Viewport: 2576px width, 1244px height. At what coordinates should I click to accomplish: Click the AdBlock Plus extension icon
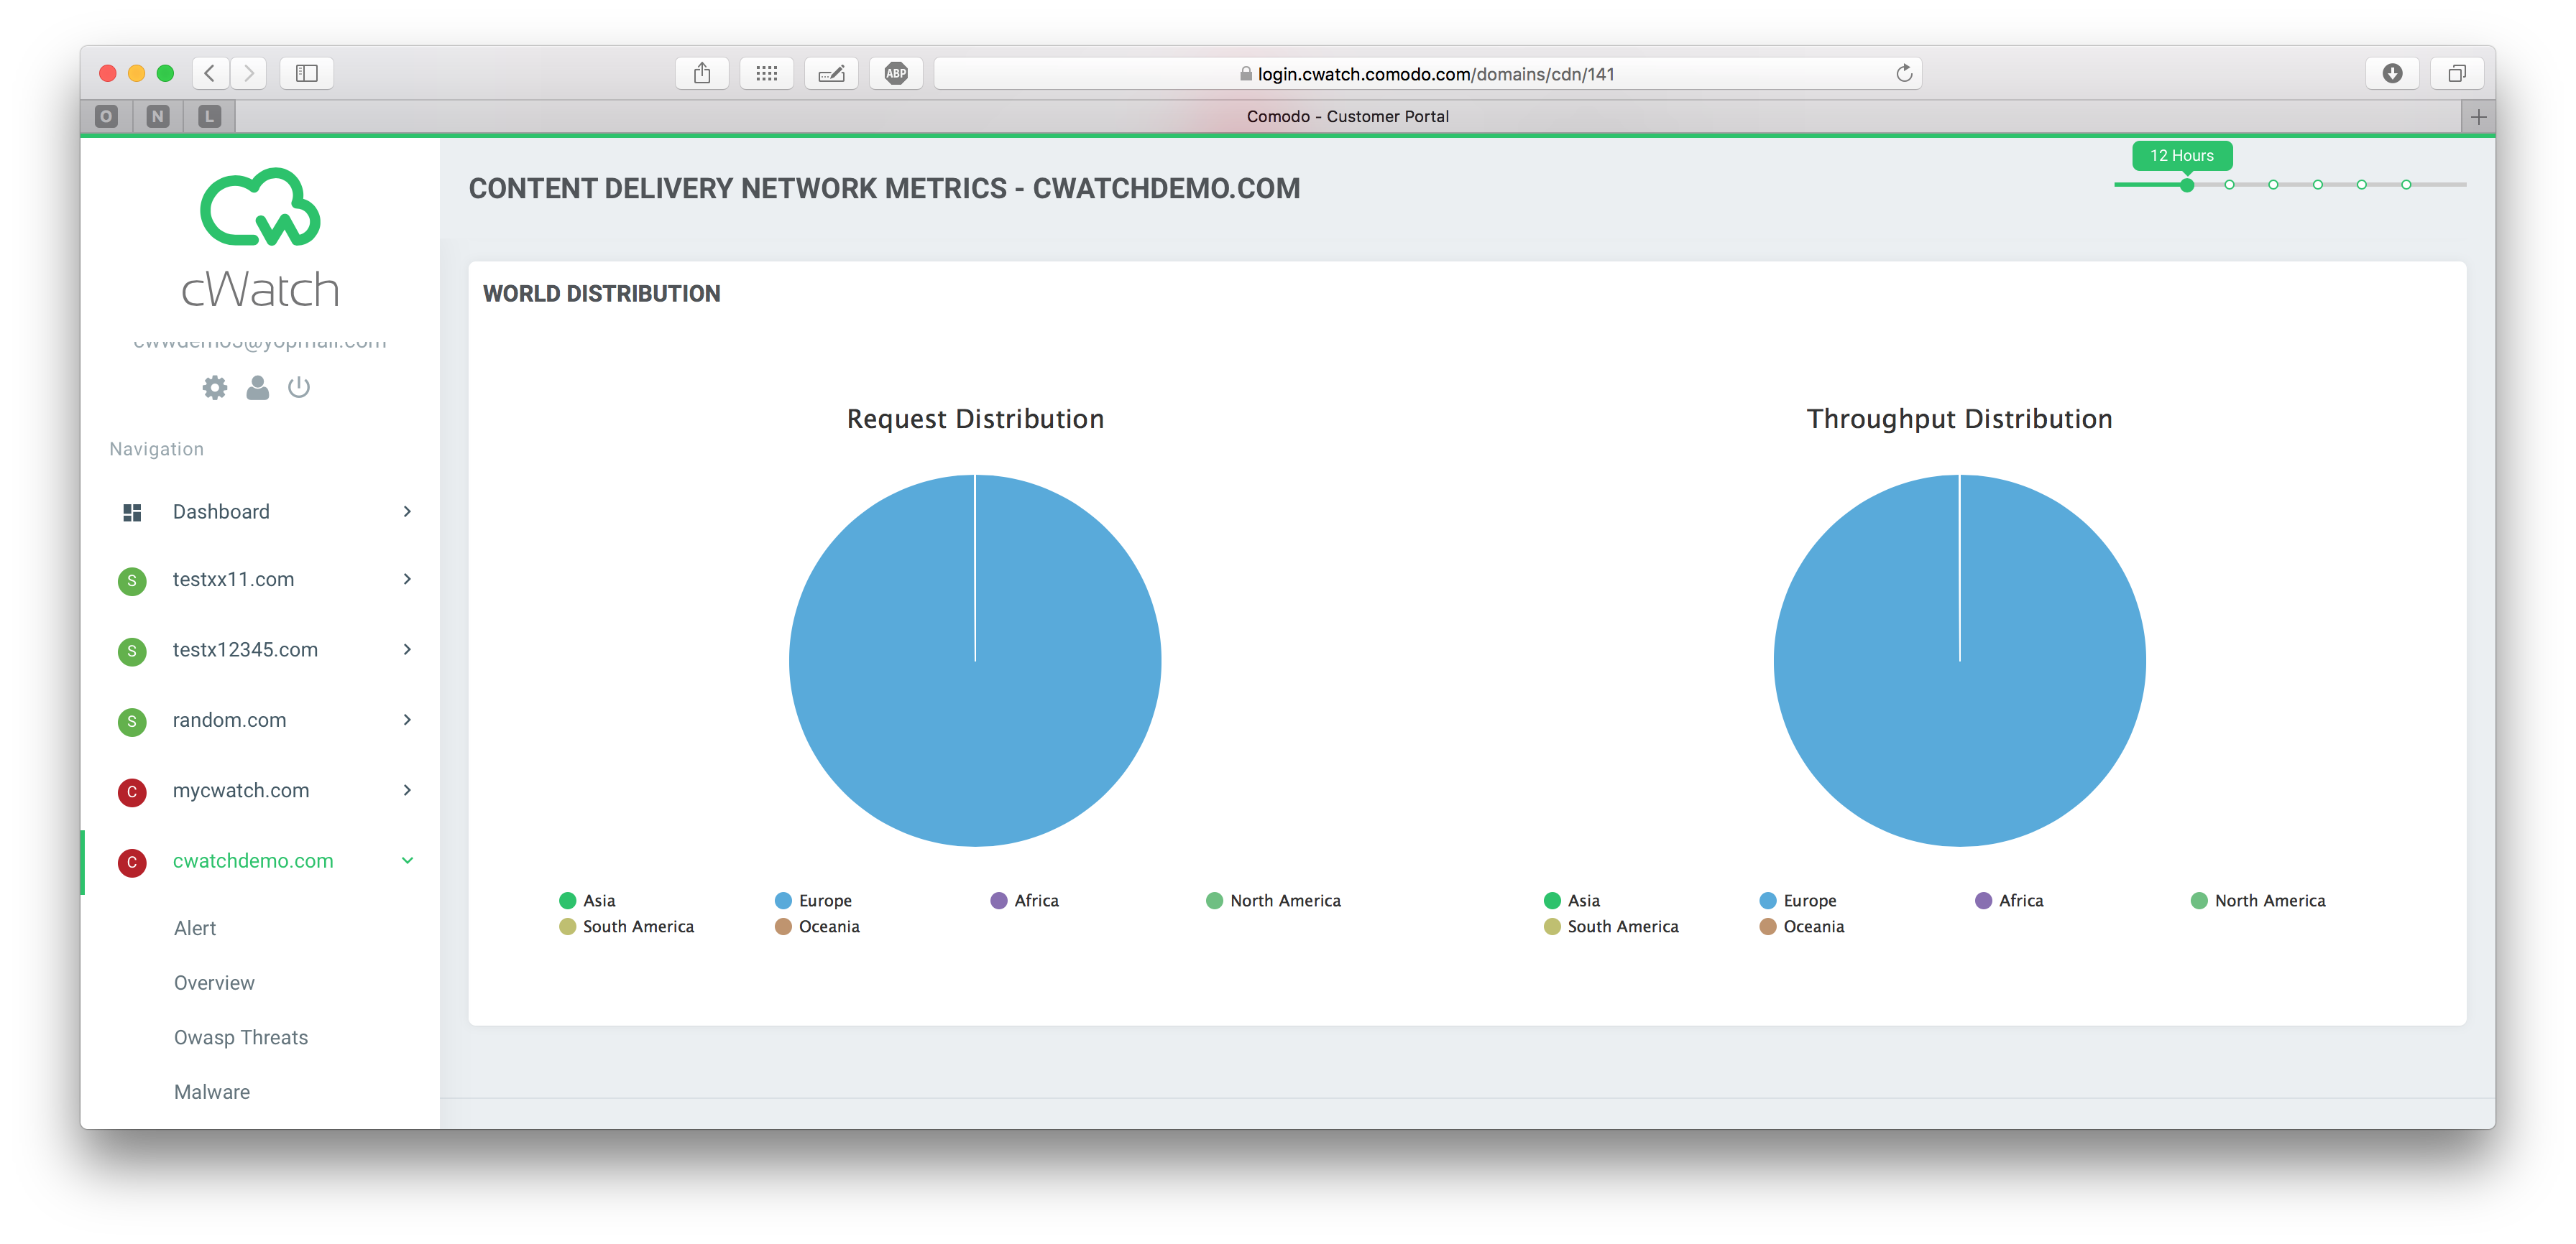click(x=896, y=73)
